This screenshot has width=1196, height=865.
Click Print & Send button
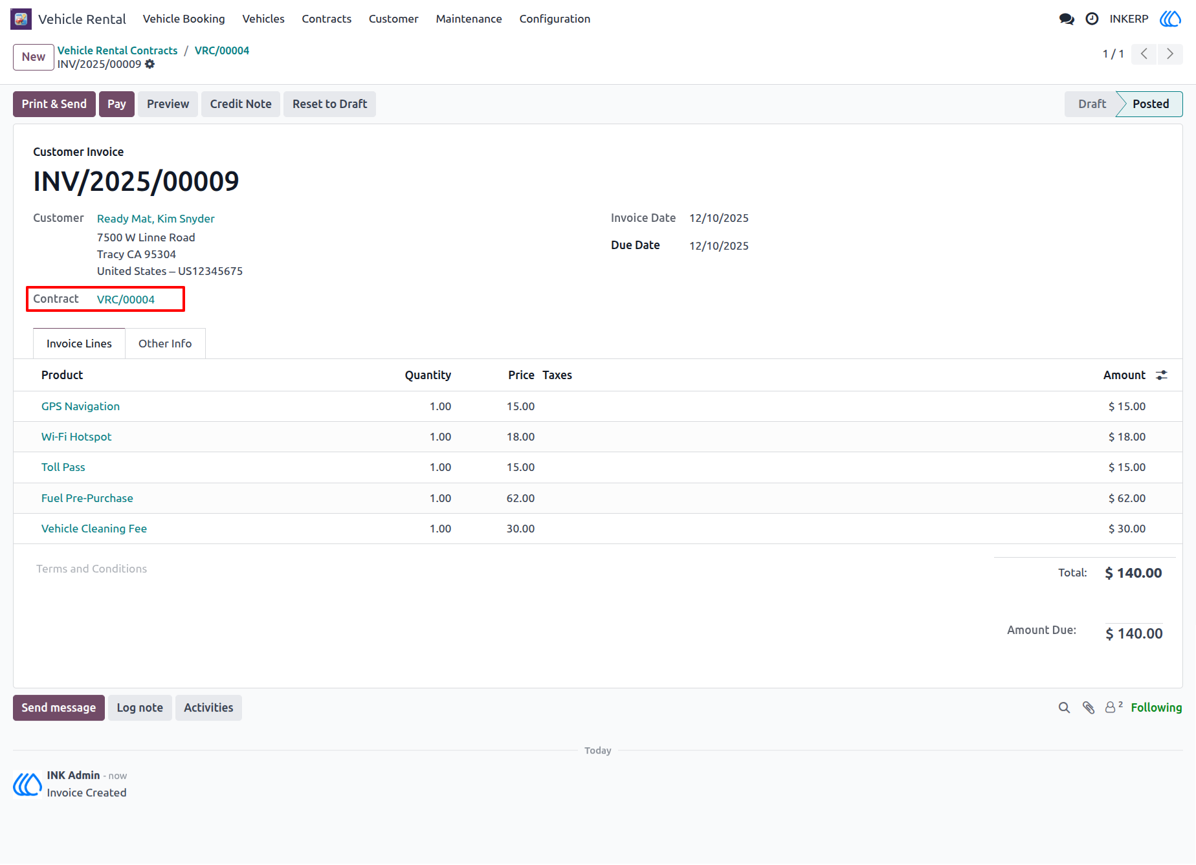point(54,104)
